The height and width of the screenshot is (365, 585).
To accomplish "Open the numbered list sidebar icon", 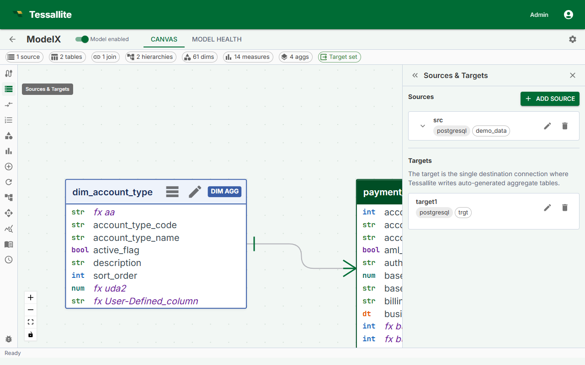I will [8, 120].
